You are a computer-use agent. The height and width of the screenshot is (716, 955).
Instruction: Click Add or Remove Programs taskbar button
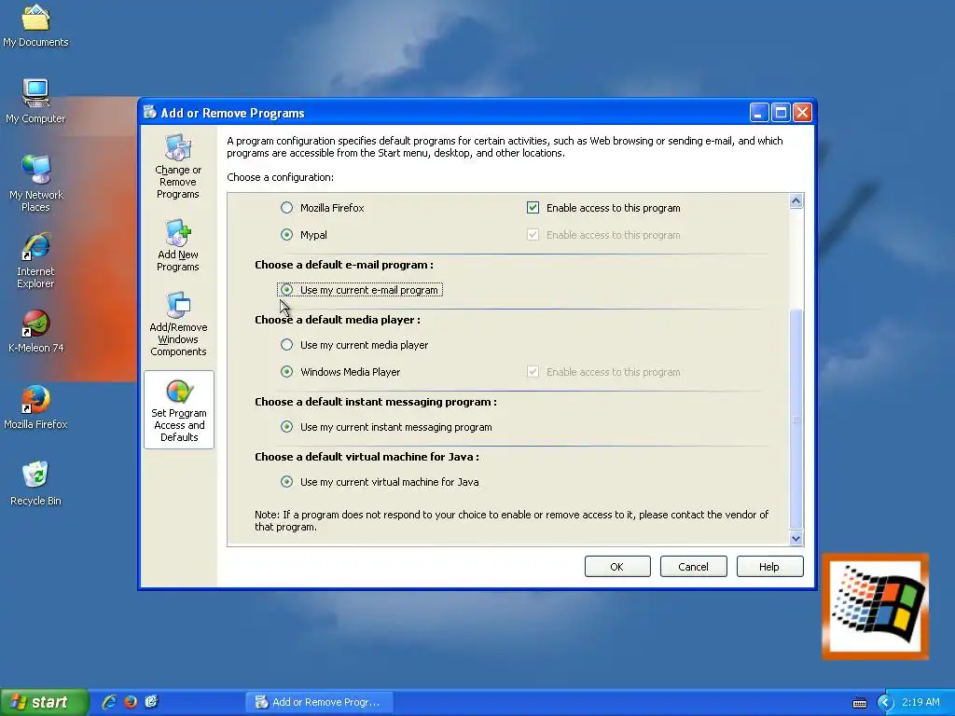click(x=319, y=702)
